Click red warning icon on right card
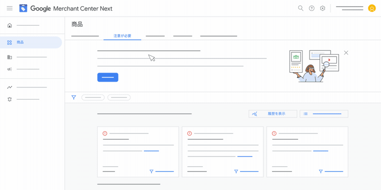The height and width of the screenshot is (190, 381). pyautogui.click(x=274, y=133)
